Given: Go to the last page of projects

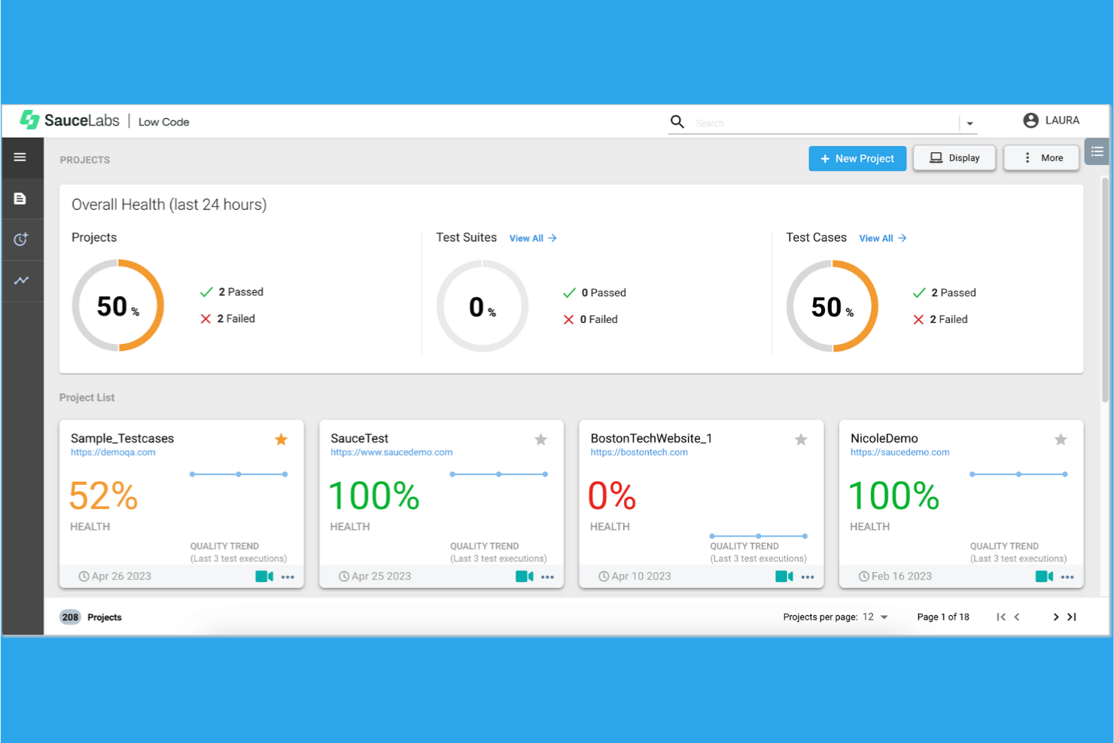Looking at the screenshot, I should tap(1072, 617).
